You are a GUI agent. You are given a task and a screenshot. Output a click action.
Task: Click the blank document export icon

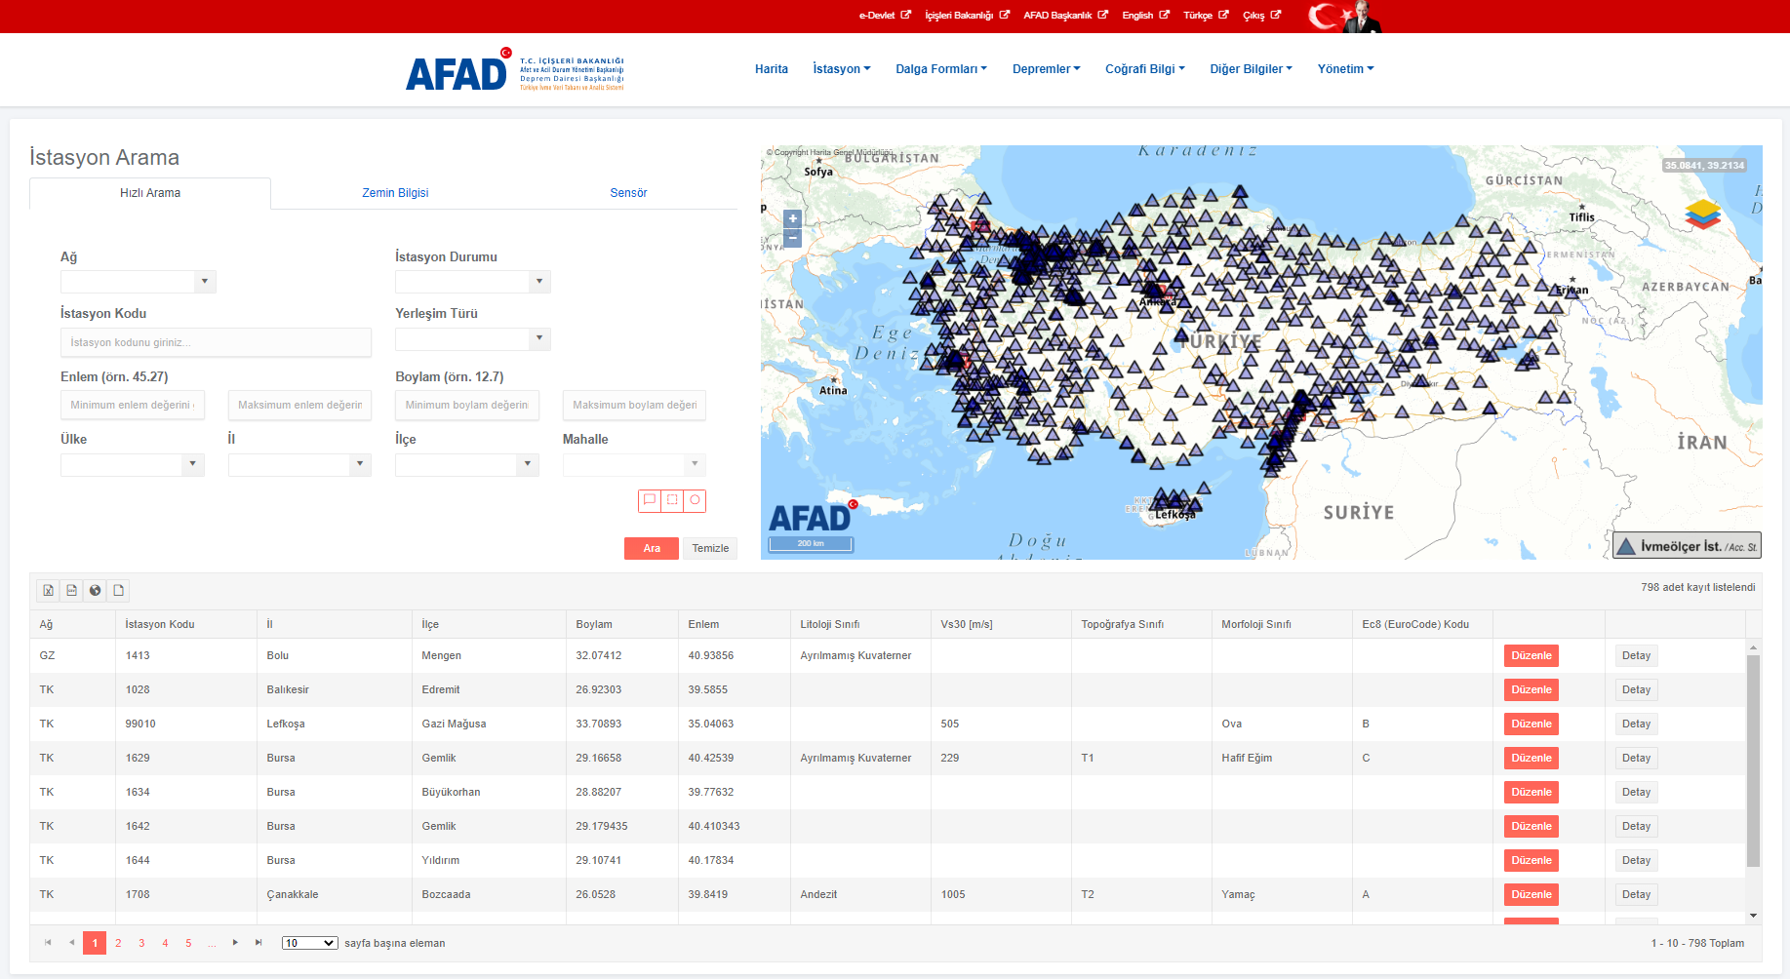coord(118,590)
